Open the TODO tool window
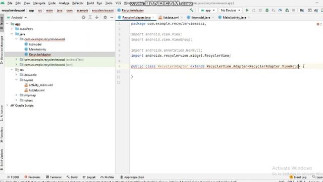 (13, 177)
